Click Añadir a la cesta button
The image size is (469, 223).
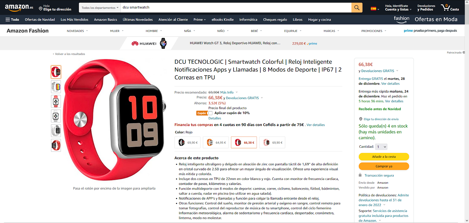[384, 157]
